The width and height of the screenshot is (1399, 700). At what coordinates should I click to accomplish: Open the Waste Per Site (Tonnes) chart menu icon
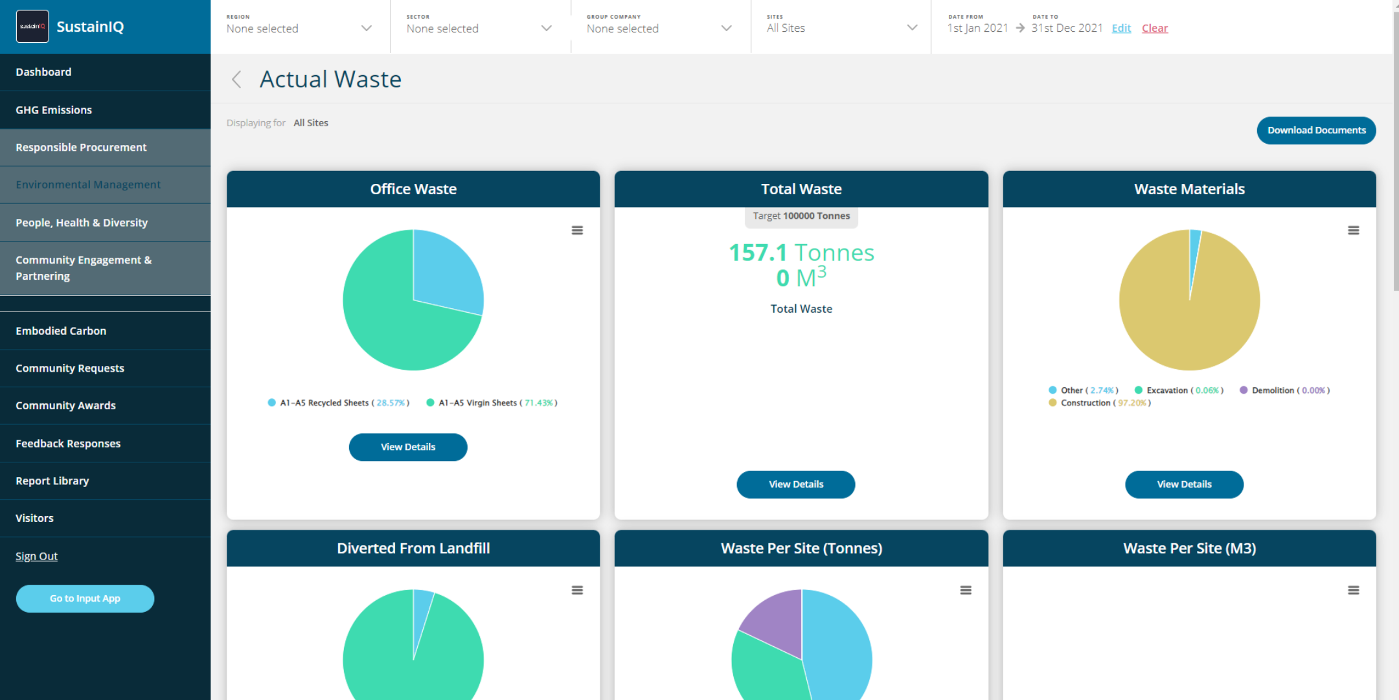(x=966, y=591)
